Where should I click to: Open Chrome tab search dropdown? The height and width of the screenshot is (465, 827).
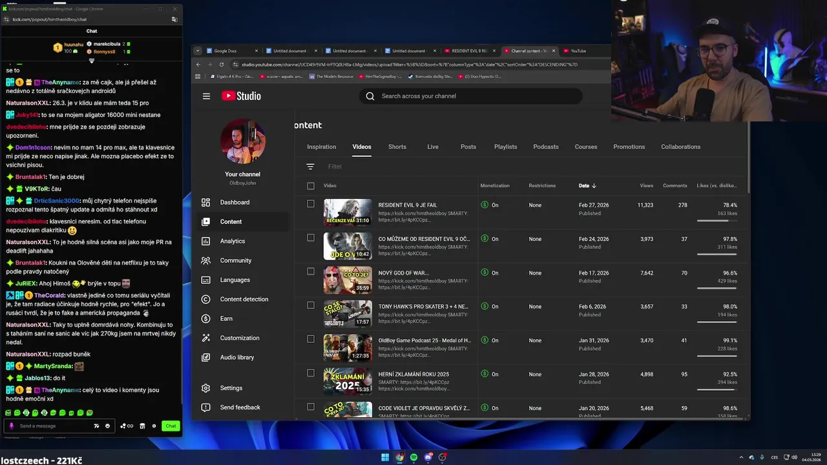click(198, 51)
